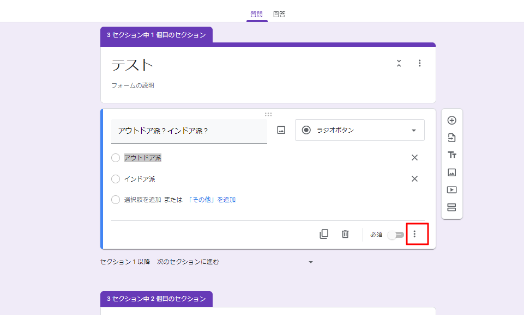Open the question's three-dot options menu
This screenshot has width=524, height=315.
coord(414,234)
